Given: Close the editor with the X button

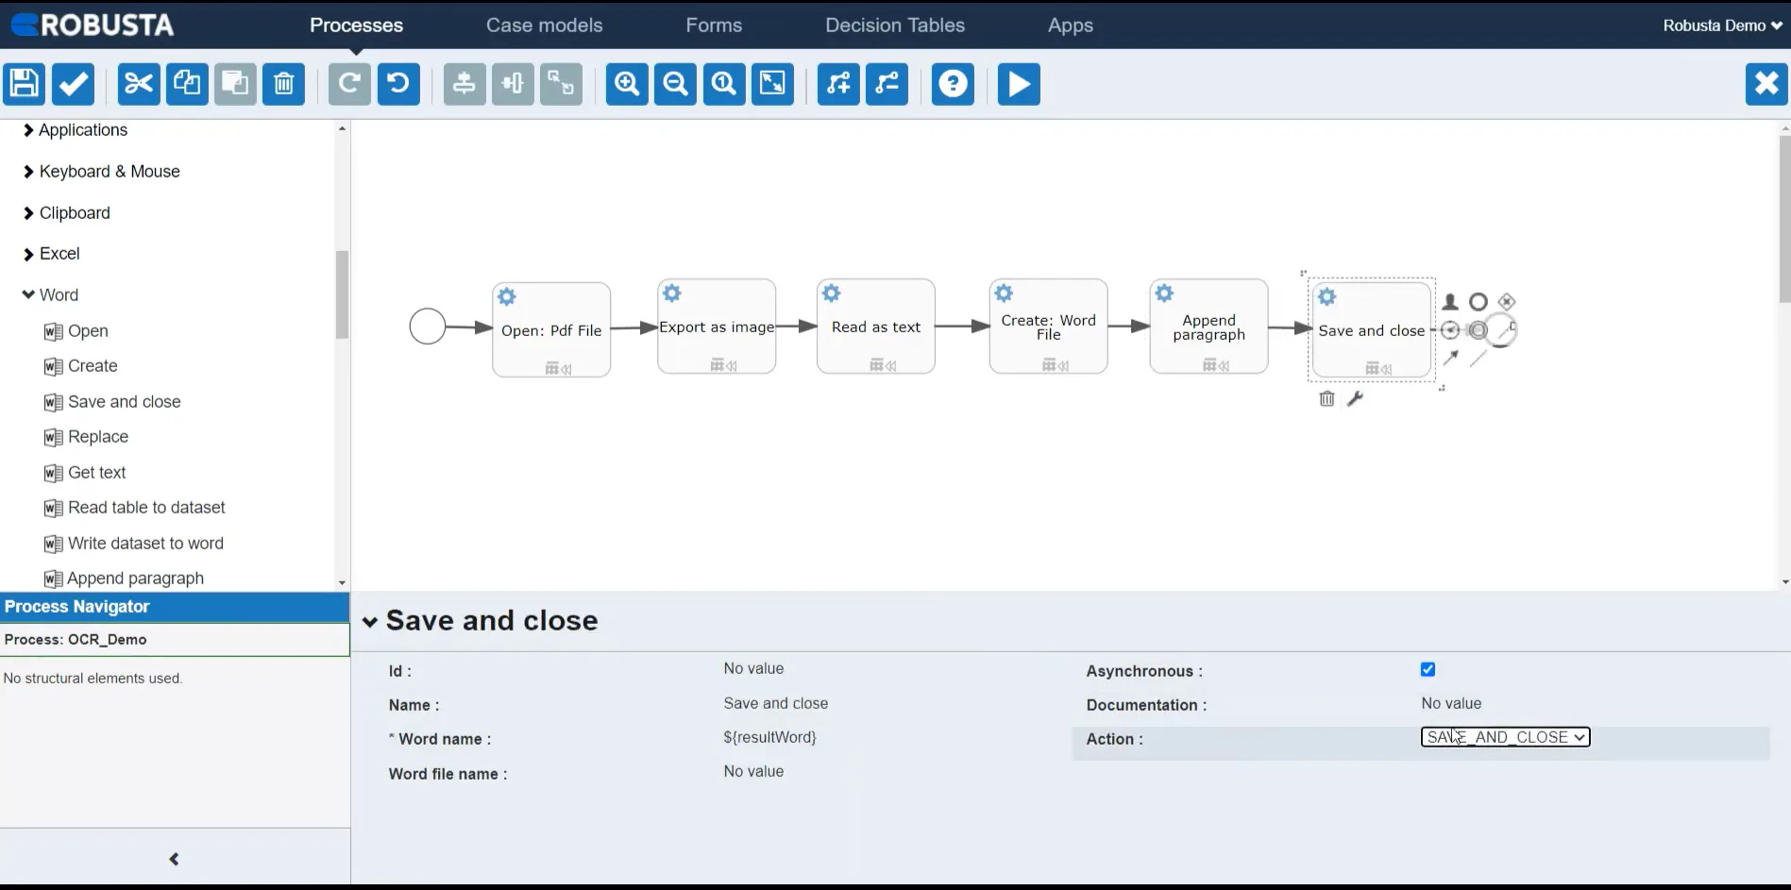Looking at the screenshot, I should (1766, 84).
